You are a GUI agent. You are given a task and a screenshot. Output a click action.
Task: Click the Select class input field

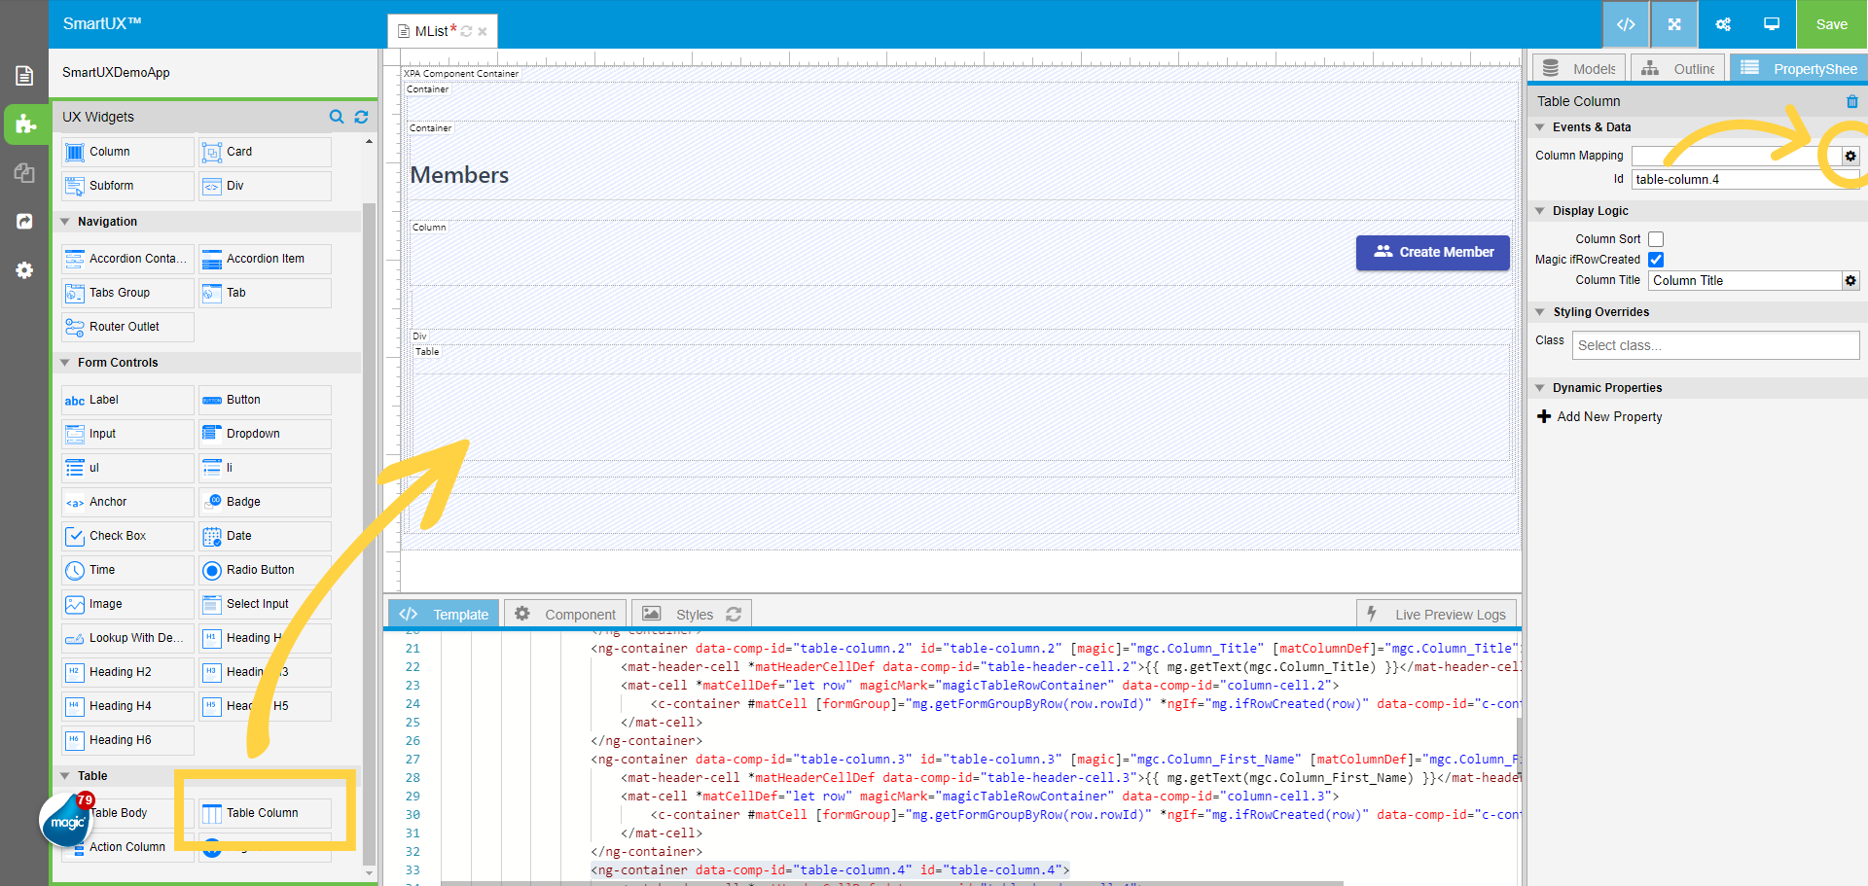click(x=1714, y=344)
